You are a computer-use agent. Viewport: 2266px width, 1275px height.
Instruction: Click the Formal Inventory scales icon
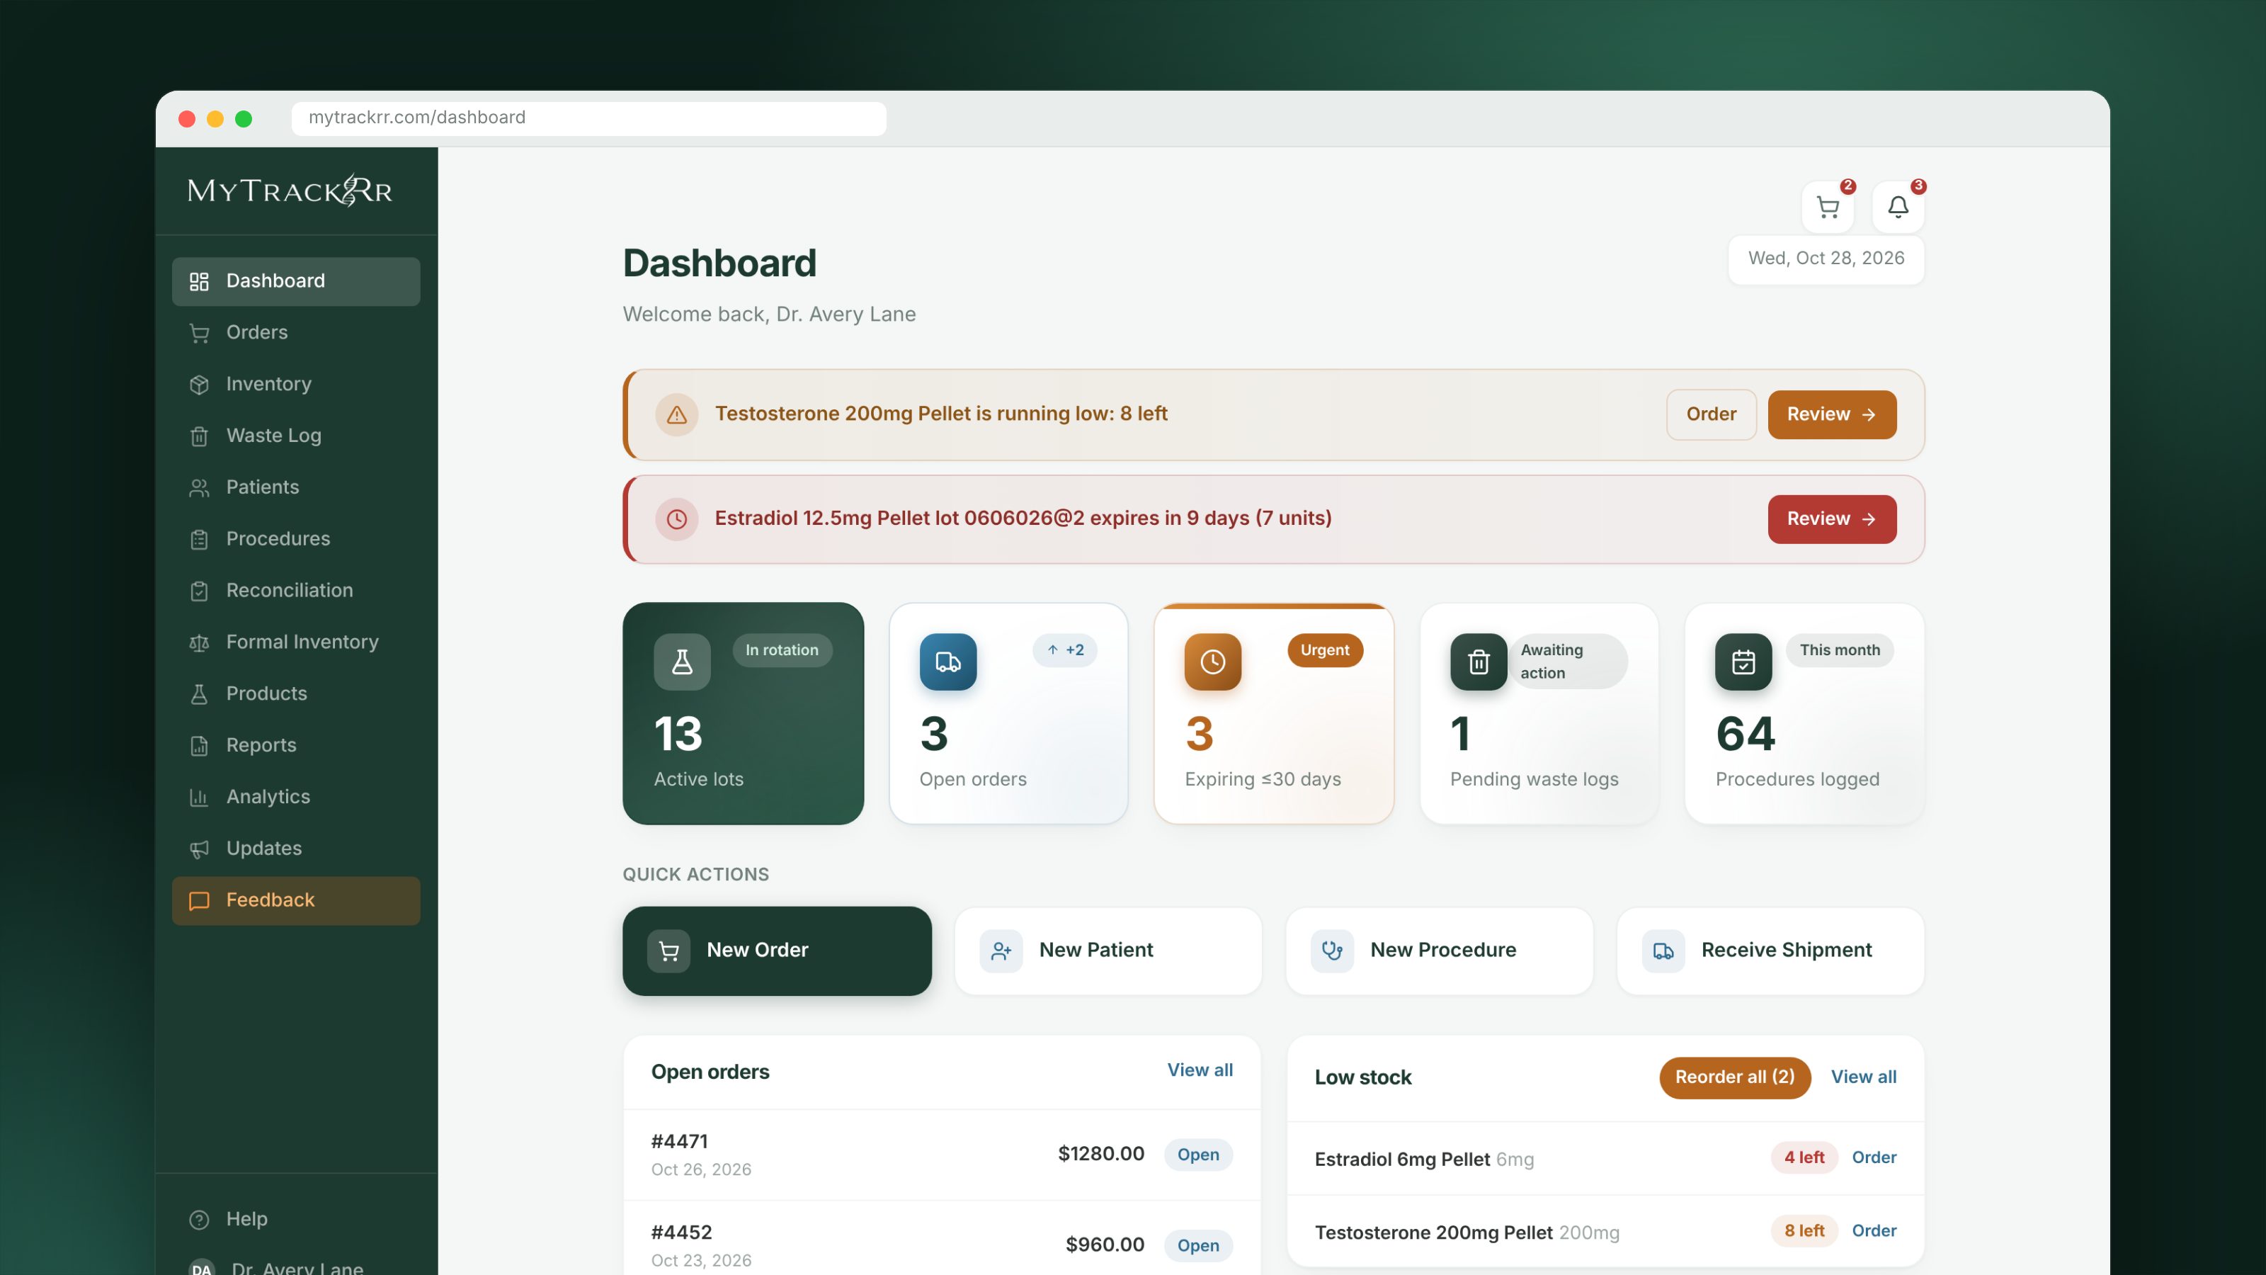tap(200, 643)
